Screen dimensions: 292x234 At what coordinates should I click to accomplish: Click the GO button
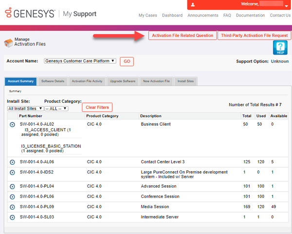(127, 61)
